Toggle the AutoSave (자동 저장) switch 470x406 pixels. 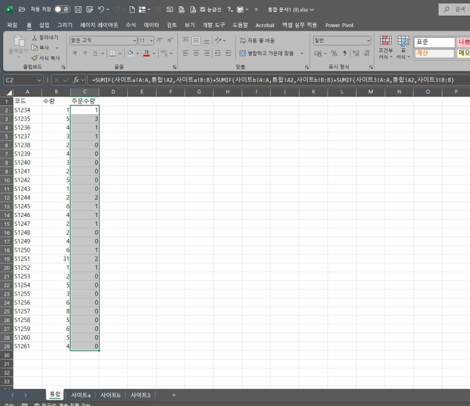coord(61,10)
